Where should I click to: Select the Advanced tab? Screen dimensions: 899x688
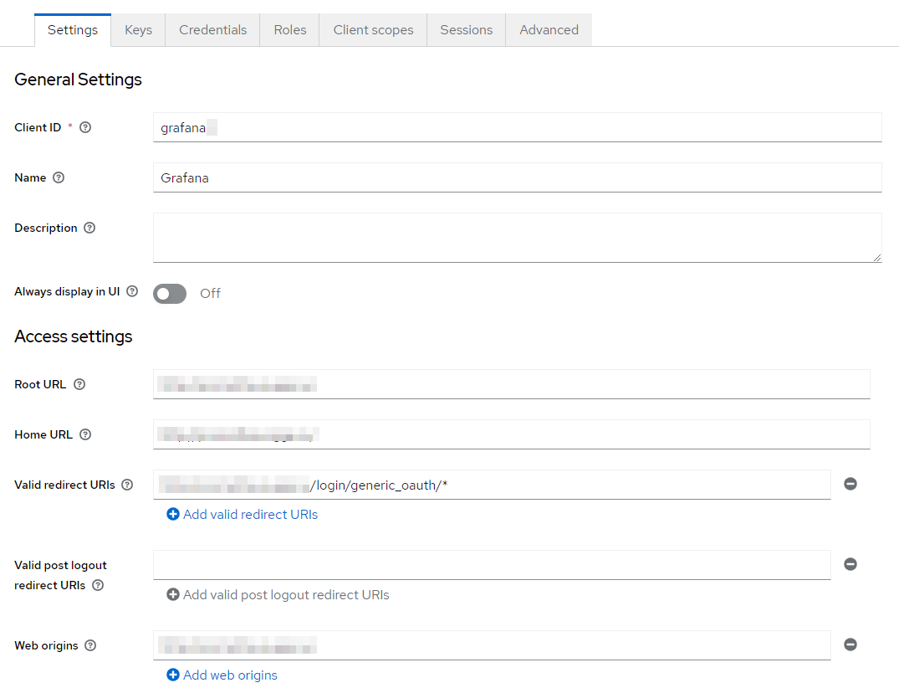pyautogui.click(x=549, y=30)
